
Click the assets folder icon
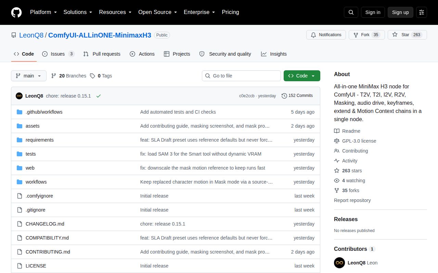[20, 126]
